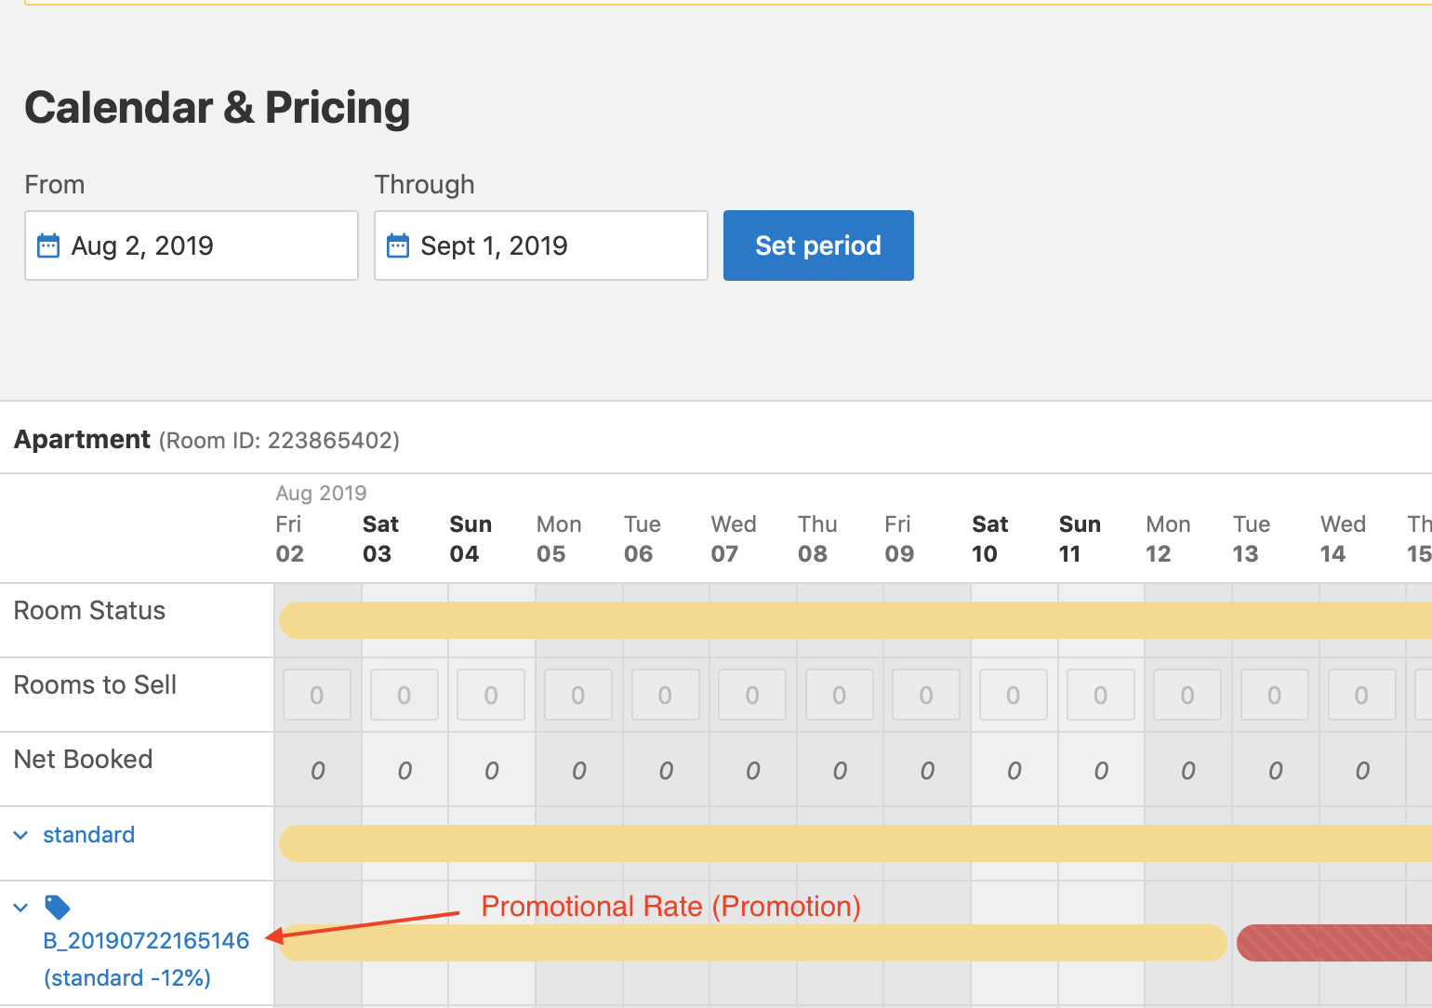Click the Net Booked value for Wed 14
This screenshot has width=1432, height=1008.
point(1362,771)
